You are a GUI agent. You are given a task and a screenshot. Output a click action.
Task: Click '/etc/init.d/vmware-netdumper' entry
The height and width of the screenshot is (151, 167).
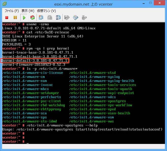[x=30, y=93]
